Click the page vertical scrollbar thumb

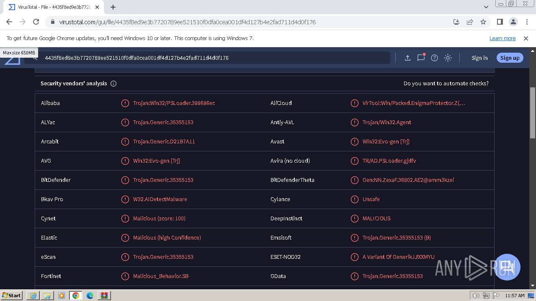tap(533, 113)
